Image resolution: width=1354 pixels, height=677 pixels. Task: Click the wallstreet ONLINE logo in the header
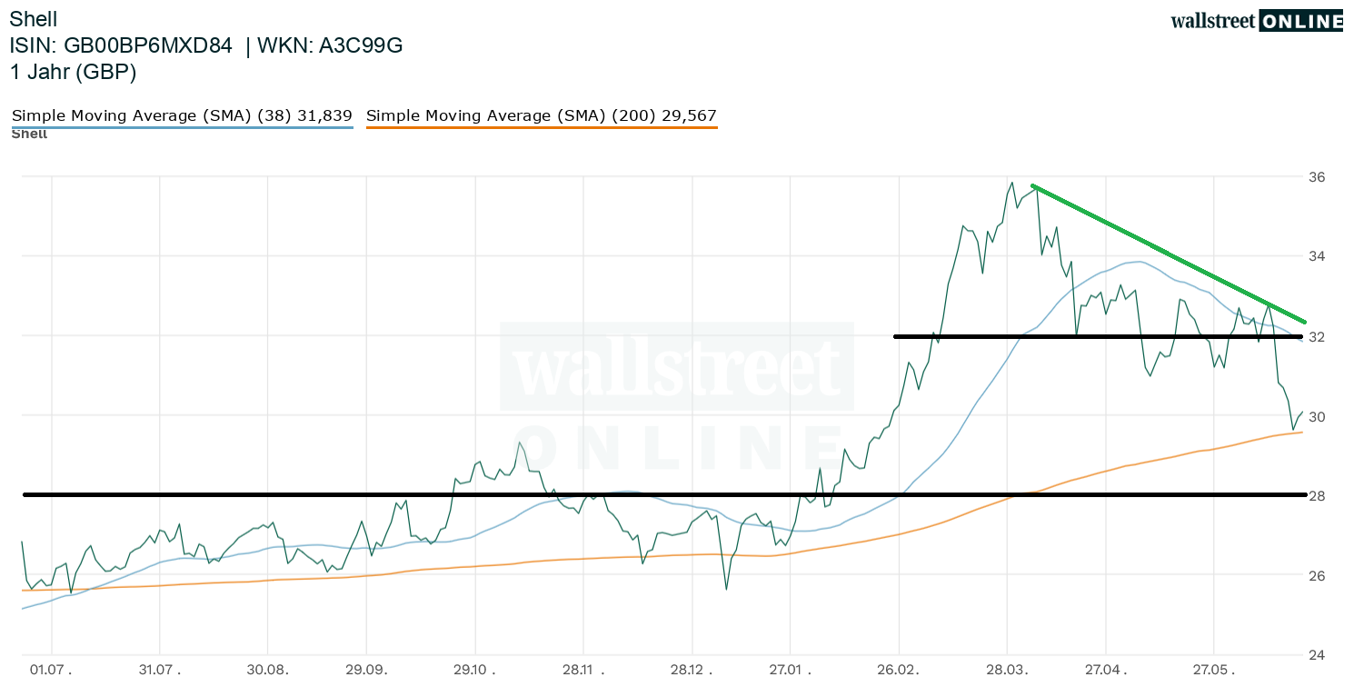pyautogui.click(x=1256, y=21)
